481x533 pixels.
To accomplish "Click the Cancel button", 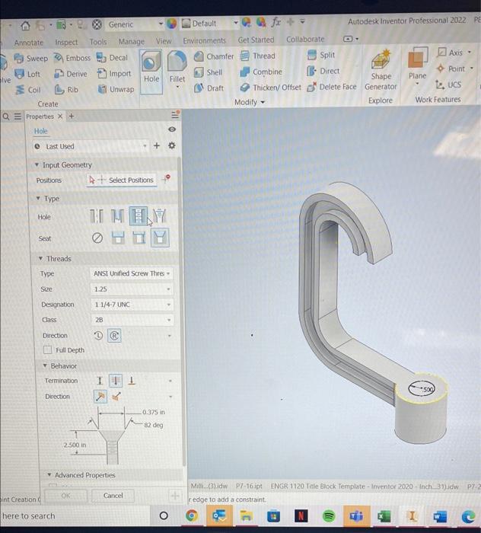I will pos(113,496).
